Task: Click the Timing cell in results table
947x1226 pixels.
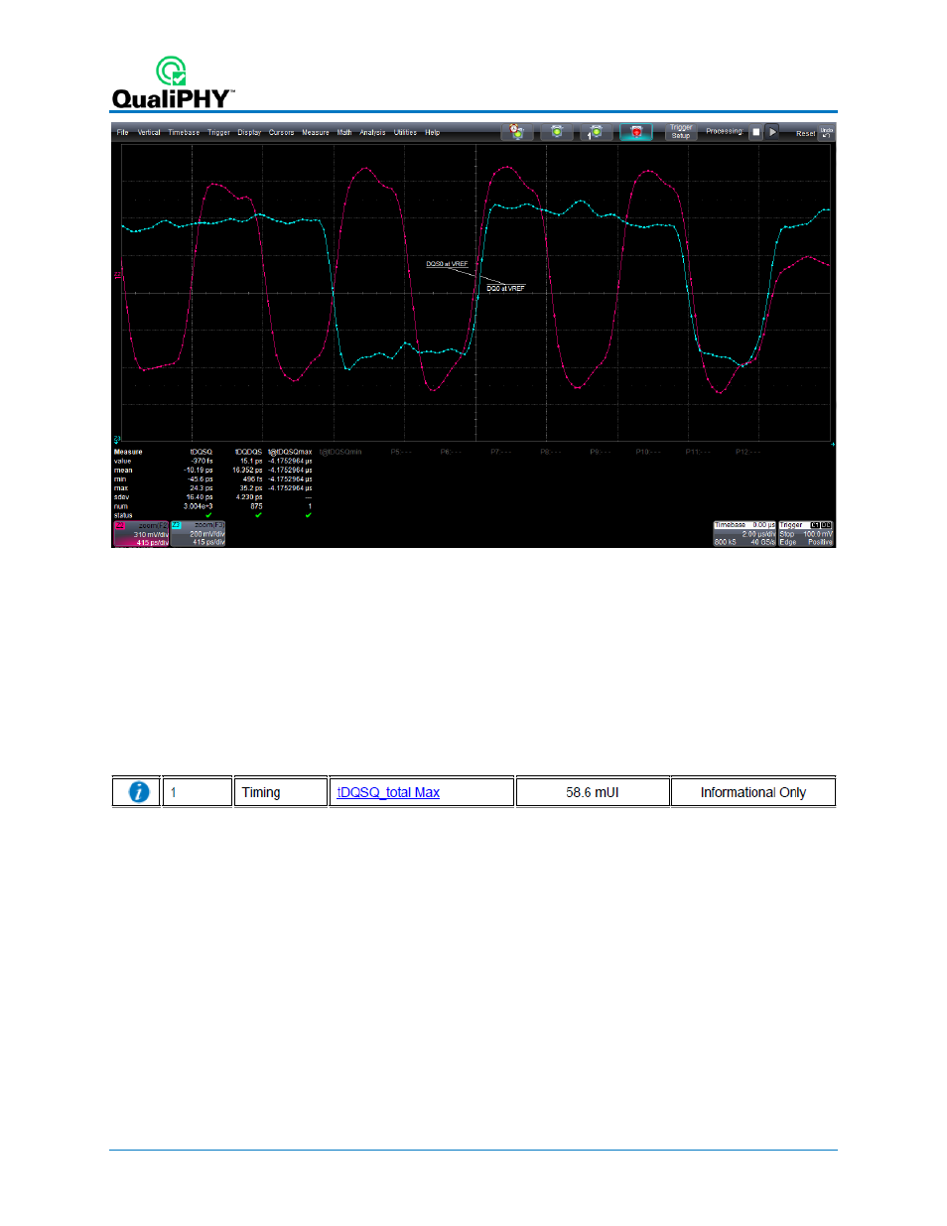Action: coord(281,792)
